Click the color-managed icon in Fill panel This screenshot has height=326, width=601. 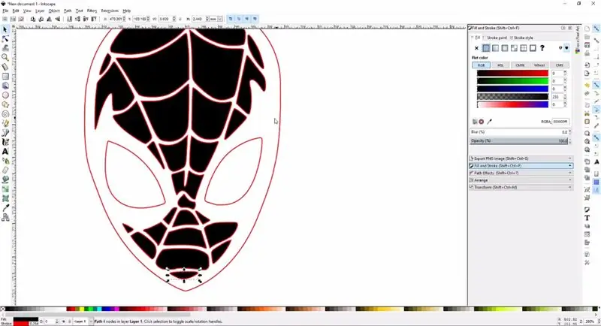(x=475, y=122)
